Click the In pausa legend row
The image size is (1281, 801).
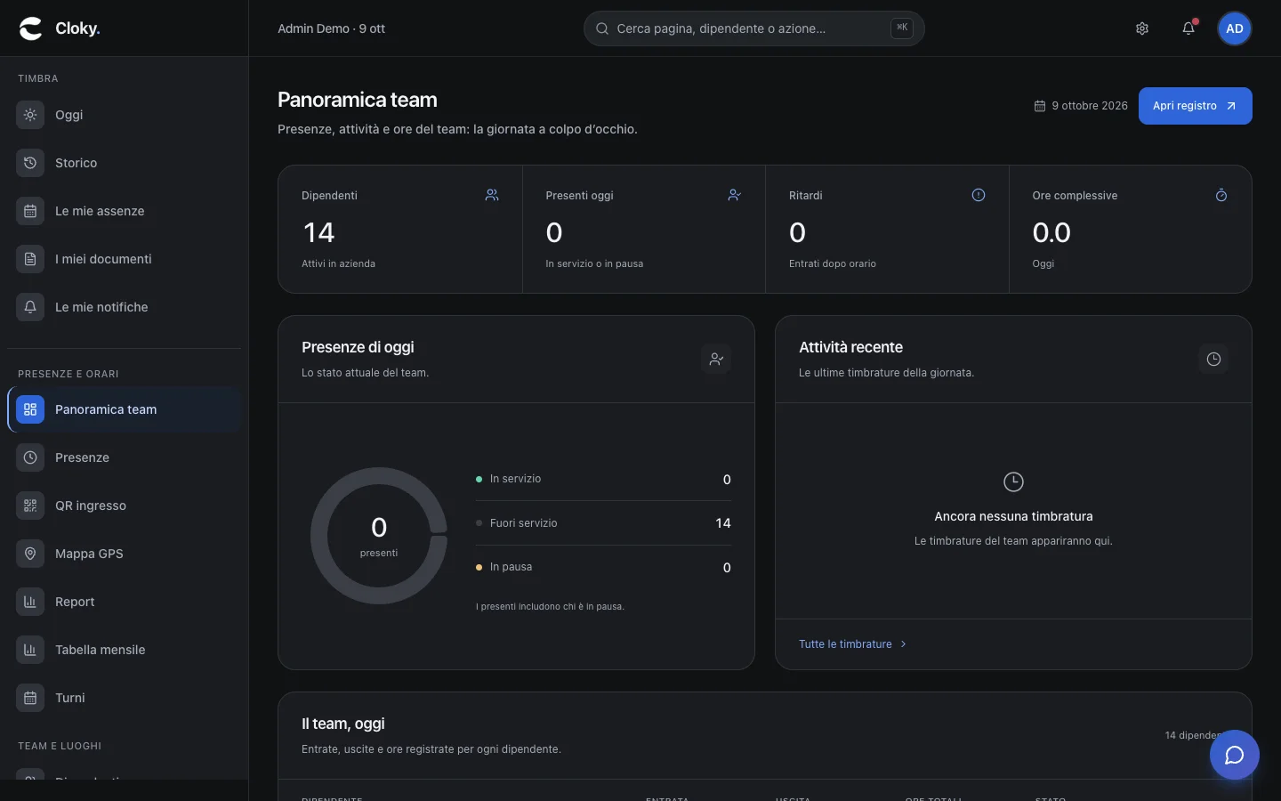coord(603,567)
